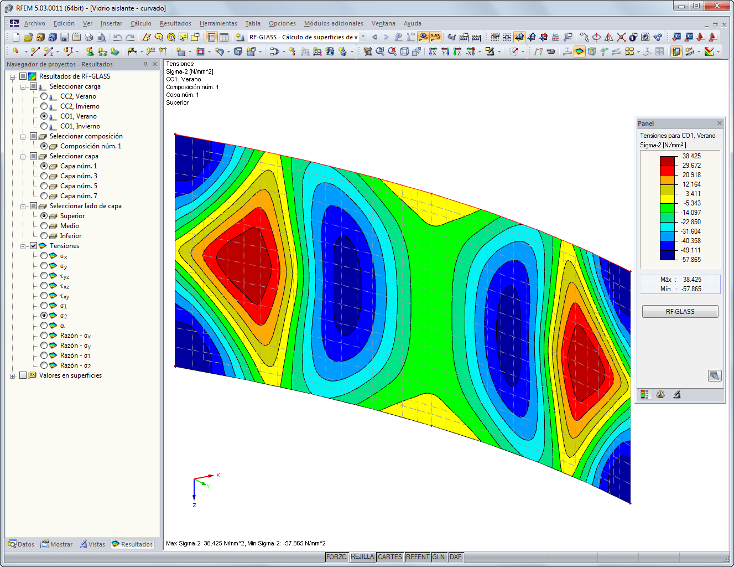Open a new project file

click(x=15, y=37)
